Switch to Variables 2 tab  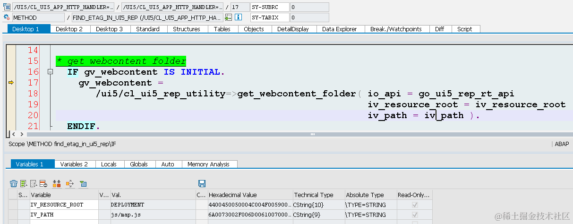point(74,164)
